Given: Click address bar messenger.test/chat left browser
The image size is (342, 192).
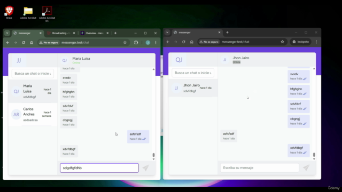Looking at the screenshot, I should (x=75, y=43).
